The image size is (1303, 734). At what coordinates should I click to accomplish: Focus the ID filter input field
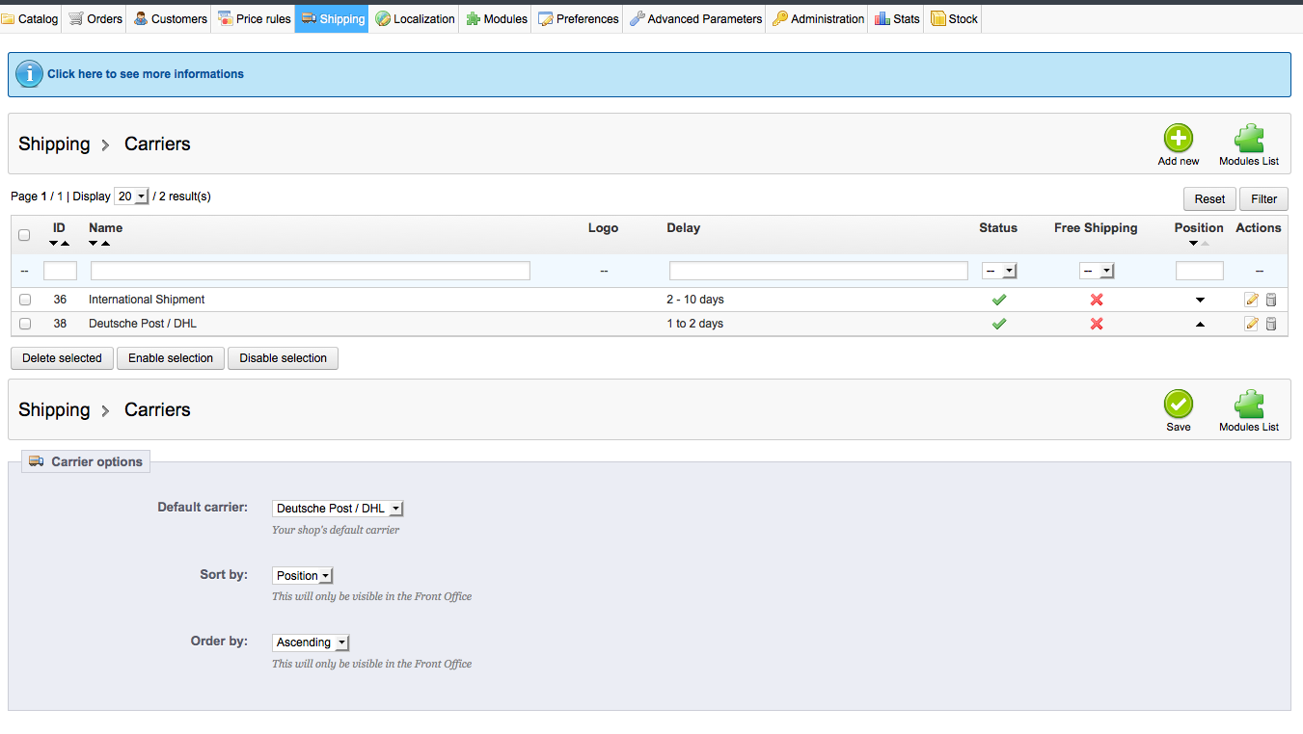pyautogui.click(x=60, y=271)
